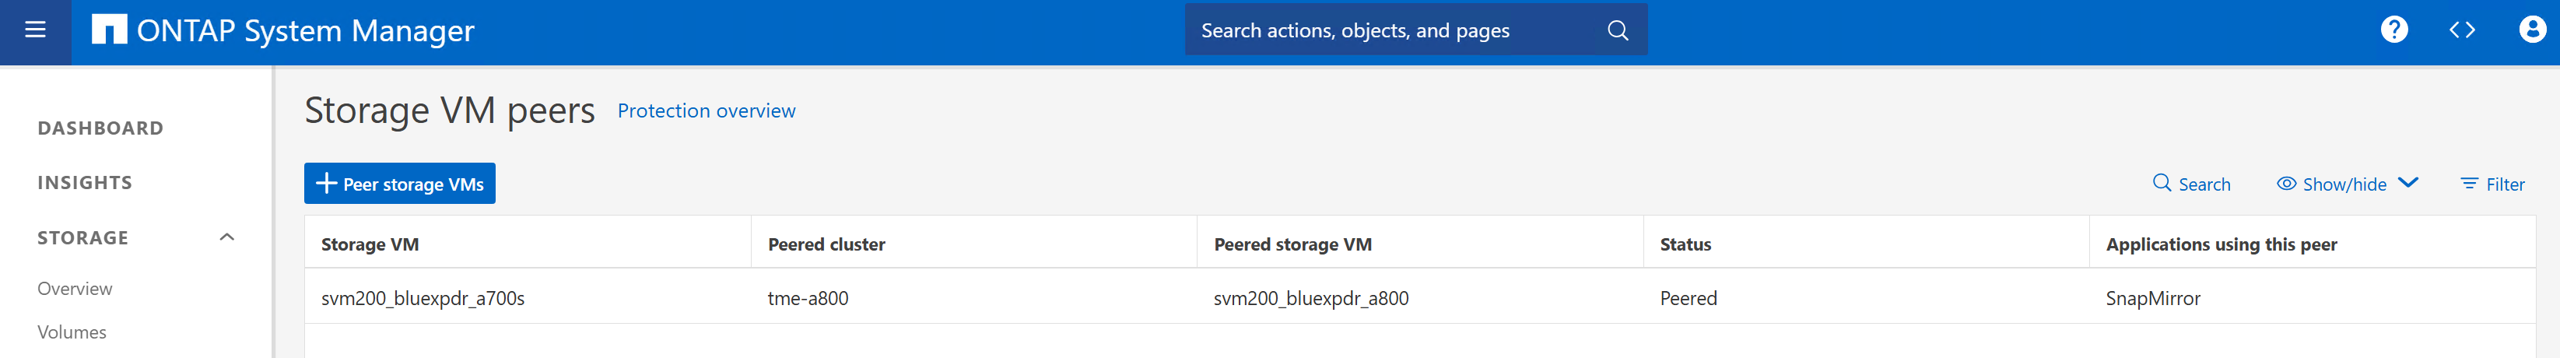The image size is (2560, 358).
Task: Click the NetApp logo icon
Action: 108,30
